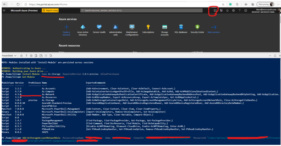Open the Notifications bell icon
Screen dimensions: 281x146
point(227,11)
